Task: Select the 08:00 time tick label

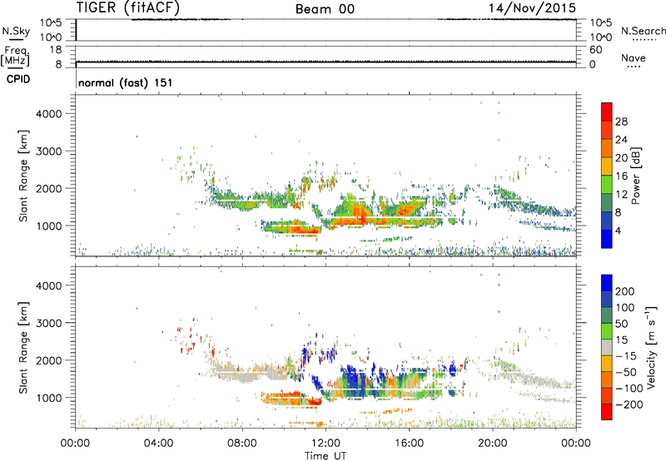Action: [242, 444]
